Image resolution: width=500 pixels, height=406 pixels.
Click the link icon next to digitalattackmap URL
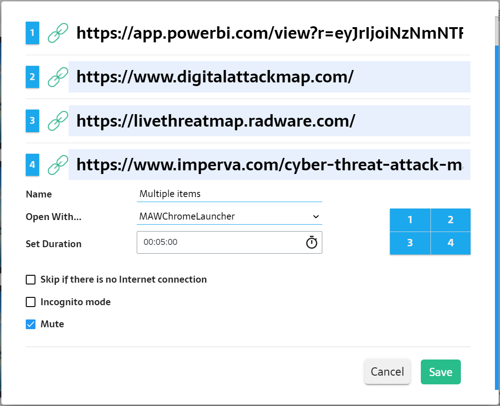[58, 77]
